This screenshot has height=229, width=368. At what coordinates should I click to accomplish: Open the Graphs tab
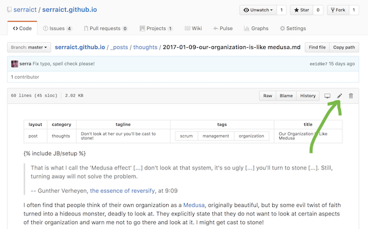(256, 28)
